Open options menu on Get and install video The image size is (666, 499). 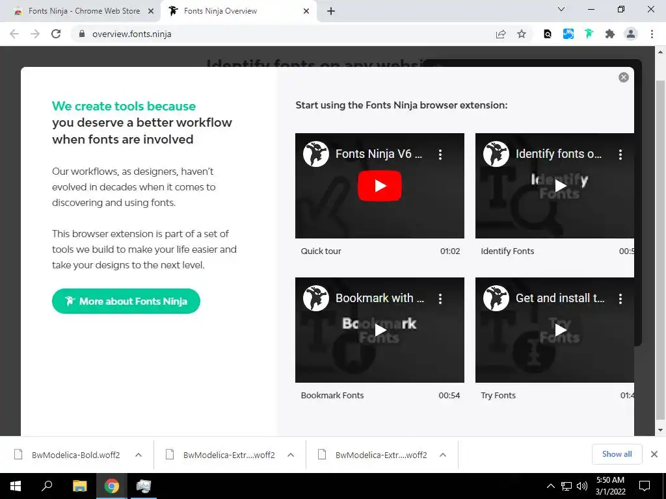pyautogui.click(x=620, y=299)
